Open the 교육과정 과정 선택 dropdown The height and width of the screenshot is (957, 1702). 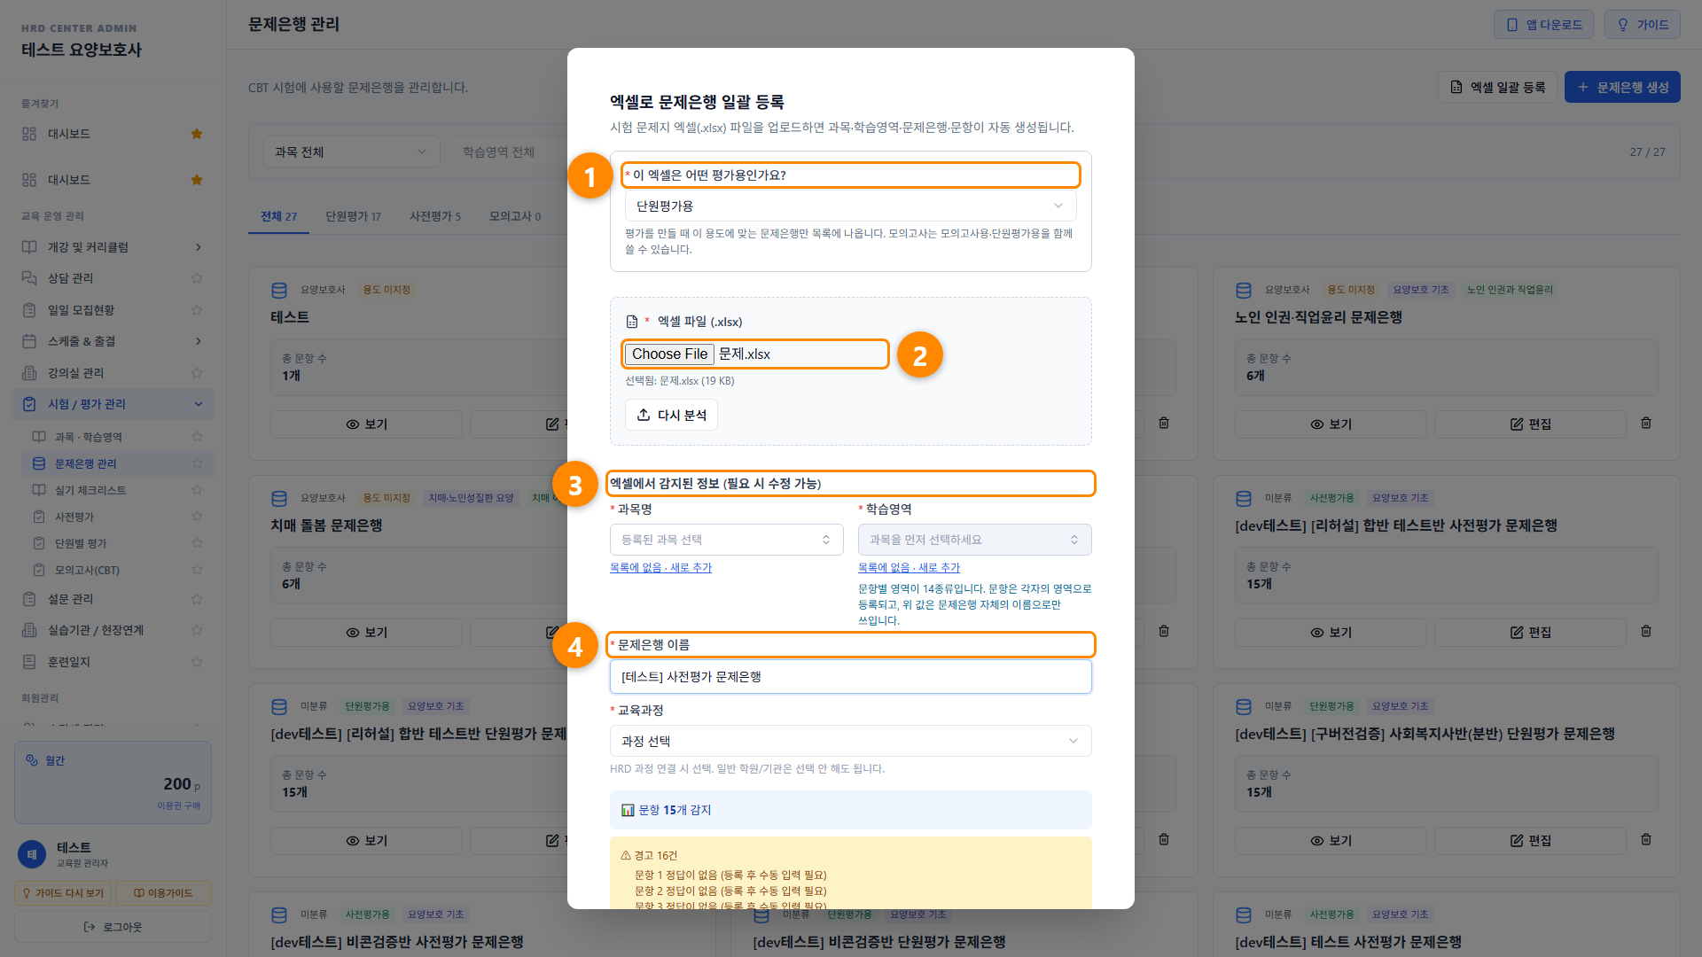tap(850, 741)
